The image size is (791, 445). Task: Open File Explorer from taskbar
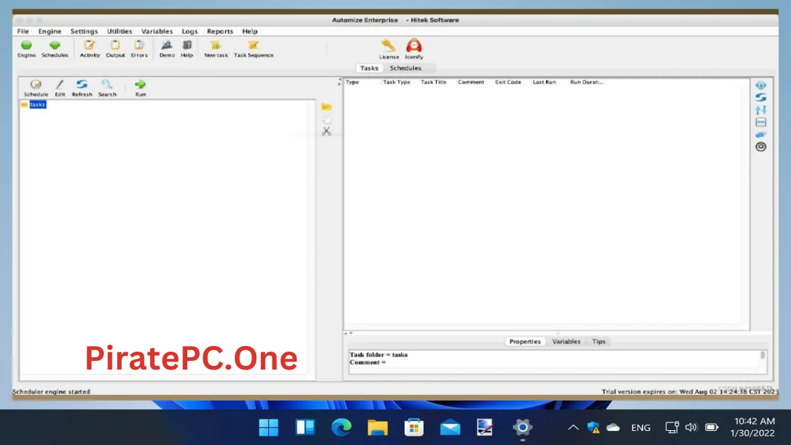[x=378, y=427]
